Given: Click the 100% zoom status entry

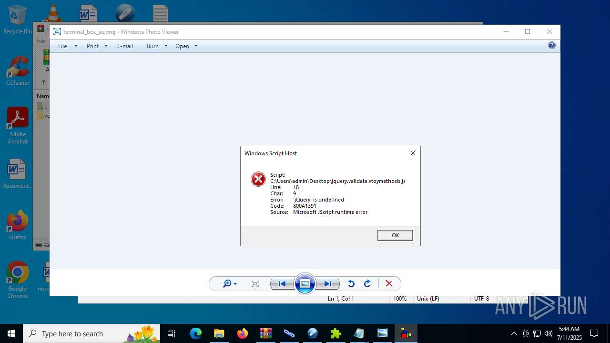Looking at the screenshot, I should [x=400, y=299].
